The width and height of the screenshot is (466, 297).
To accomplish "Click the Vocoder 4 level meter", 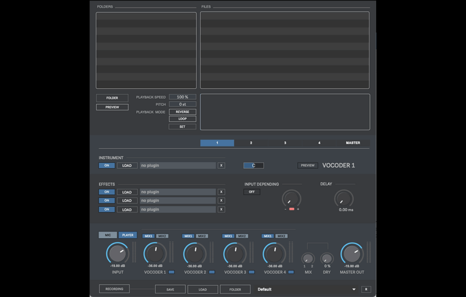I will pyautogui.click(x=291, y=252).
